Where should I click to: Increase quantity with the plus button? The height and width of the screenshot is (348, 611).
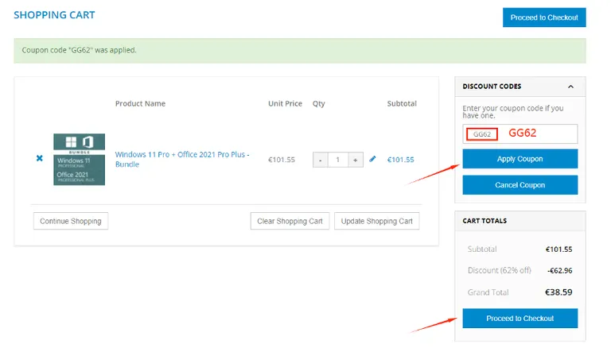tap(356, 160)
